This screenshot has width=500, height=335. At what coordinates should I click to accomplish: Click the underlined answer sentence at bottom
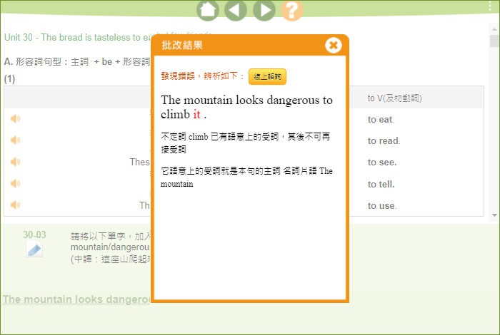pos(76,299)
